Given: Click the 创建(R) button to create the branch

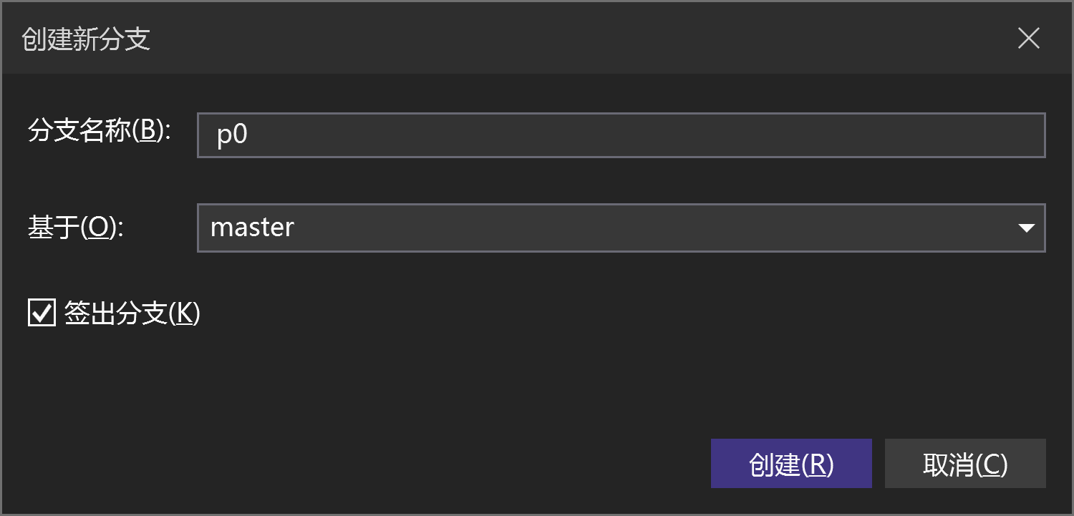Looking at the screenshot, I should [791, 464].
